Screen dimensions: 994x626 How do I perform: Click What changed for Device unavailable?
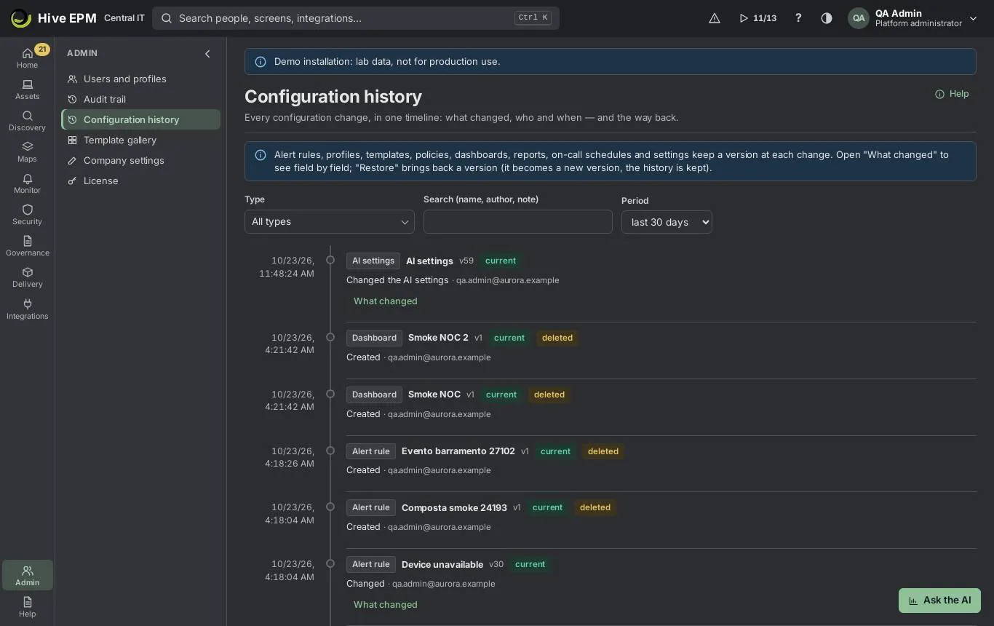coord(385,605)
